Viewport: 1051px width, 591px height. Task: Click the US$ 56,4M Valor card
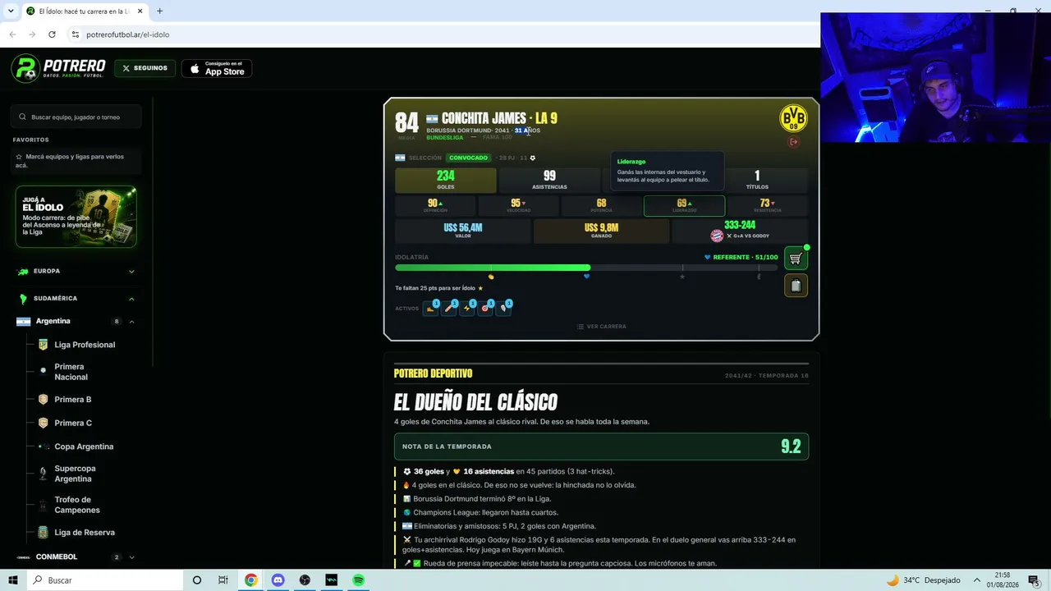463,231
